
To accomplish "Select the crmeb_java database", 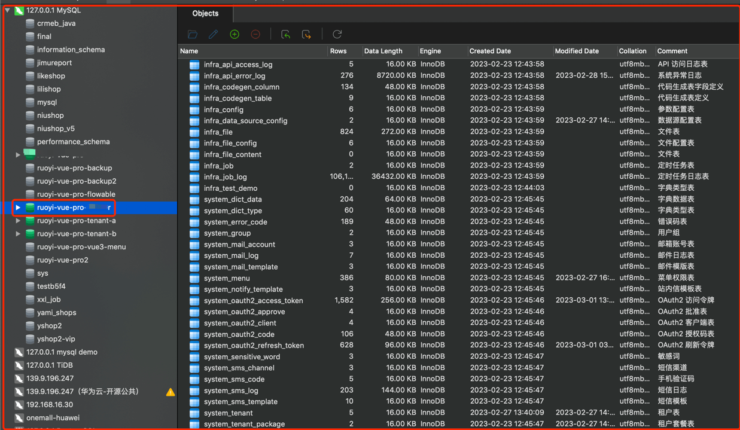I will pos(56,23).
